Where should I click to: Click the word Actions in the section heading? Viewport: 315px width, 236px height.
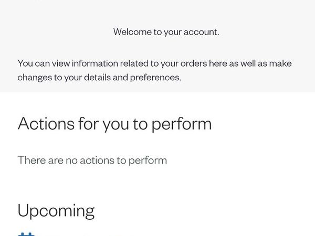point(46,123)
